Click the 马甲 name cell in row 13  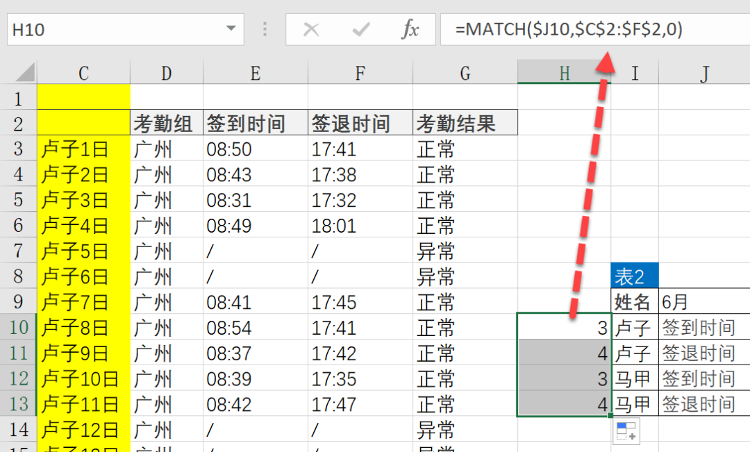click(x=634, y=403)
